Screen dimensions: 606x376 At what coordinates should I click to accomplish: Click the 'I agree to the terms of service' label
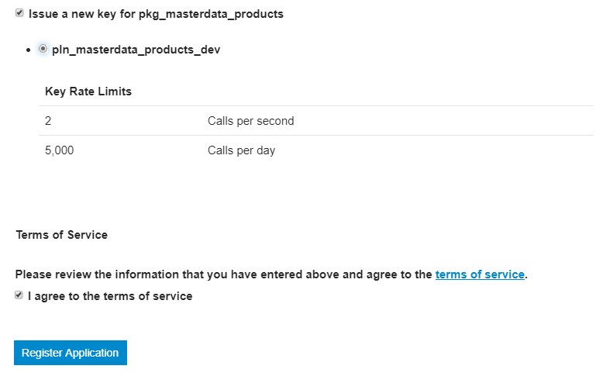[x=110, y=296]
